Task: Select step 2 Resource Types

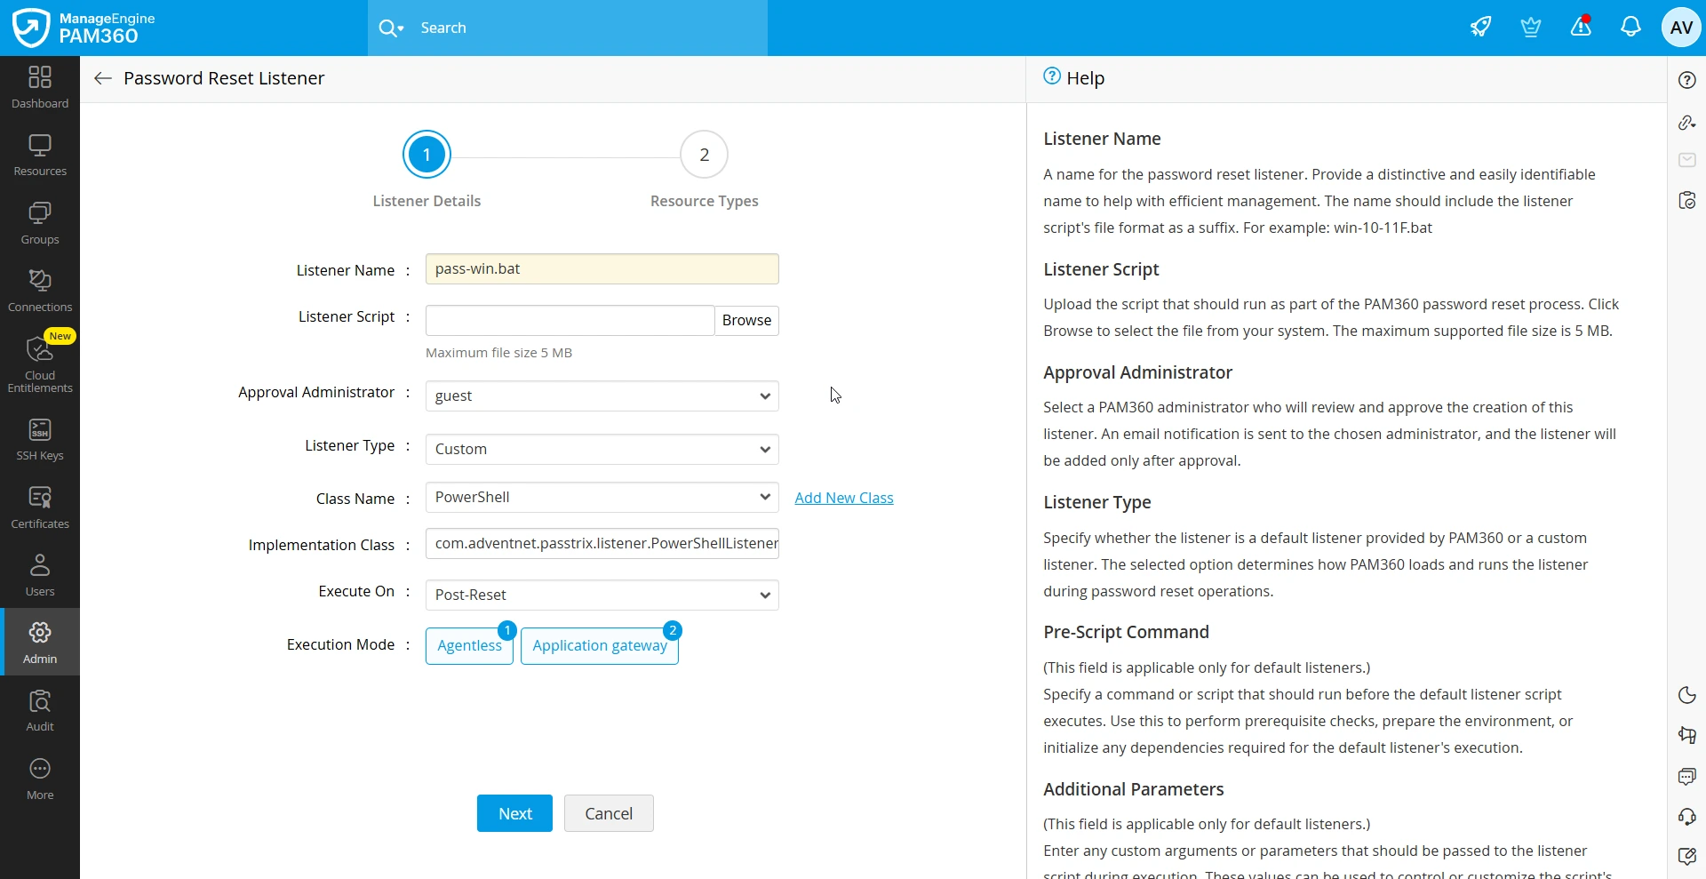Action: click(704, 155)
